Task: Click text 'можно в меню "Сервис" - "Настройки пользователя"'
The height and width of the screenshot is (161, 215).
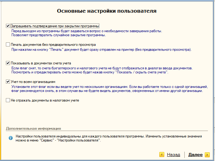Action: 58,141
